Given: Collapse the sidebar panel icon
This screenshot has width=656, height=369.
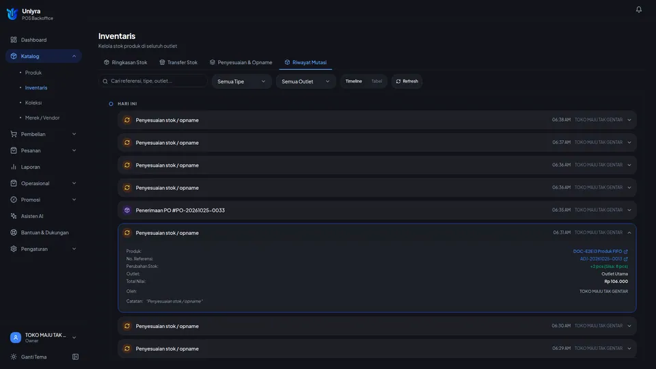Looking at the screenshot, I should click(75, 357).
